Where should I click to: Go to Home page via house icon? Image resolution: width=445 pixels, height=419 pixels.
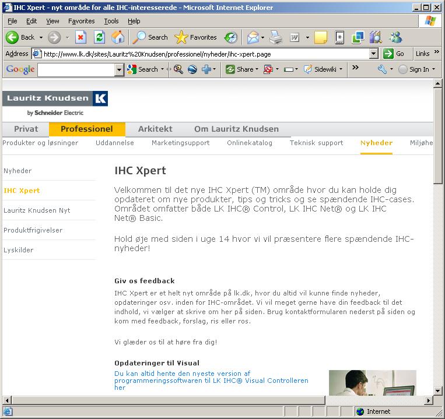118,37
